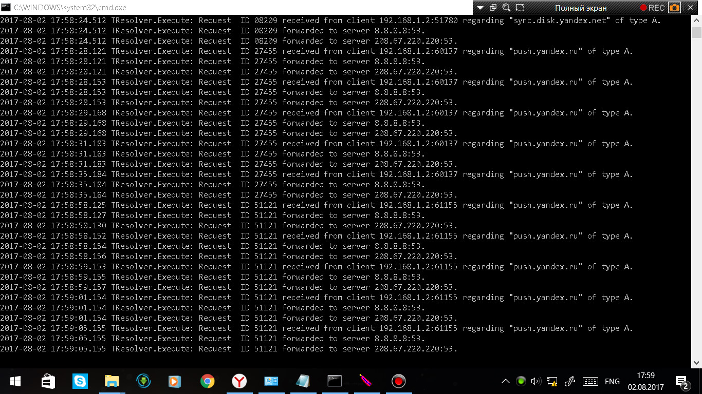Start recording with the REC button

pyautogui.click(x=652, y=8)
